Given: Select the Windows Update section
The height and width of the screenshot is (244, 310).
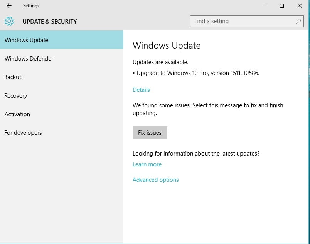Looking at the screenshot, I should [x=26, y=40].
